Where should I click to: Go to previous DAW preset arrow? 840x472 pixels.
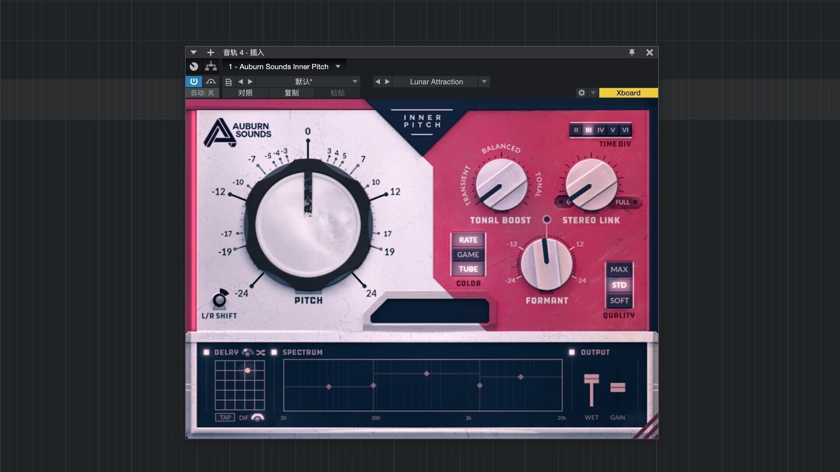(x=240, y=82)
